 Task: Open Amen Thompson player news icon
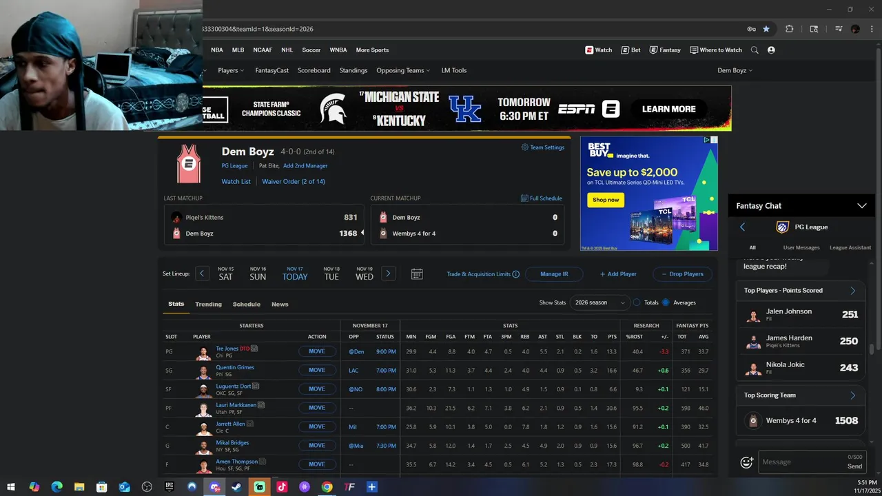click(263, 462)
